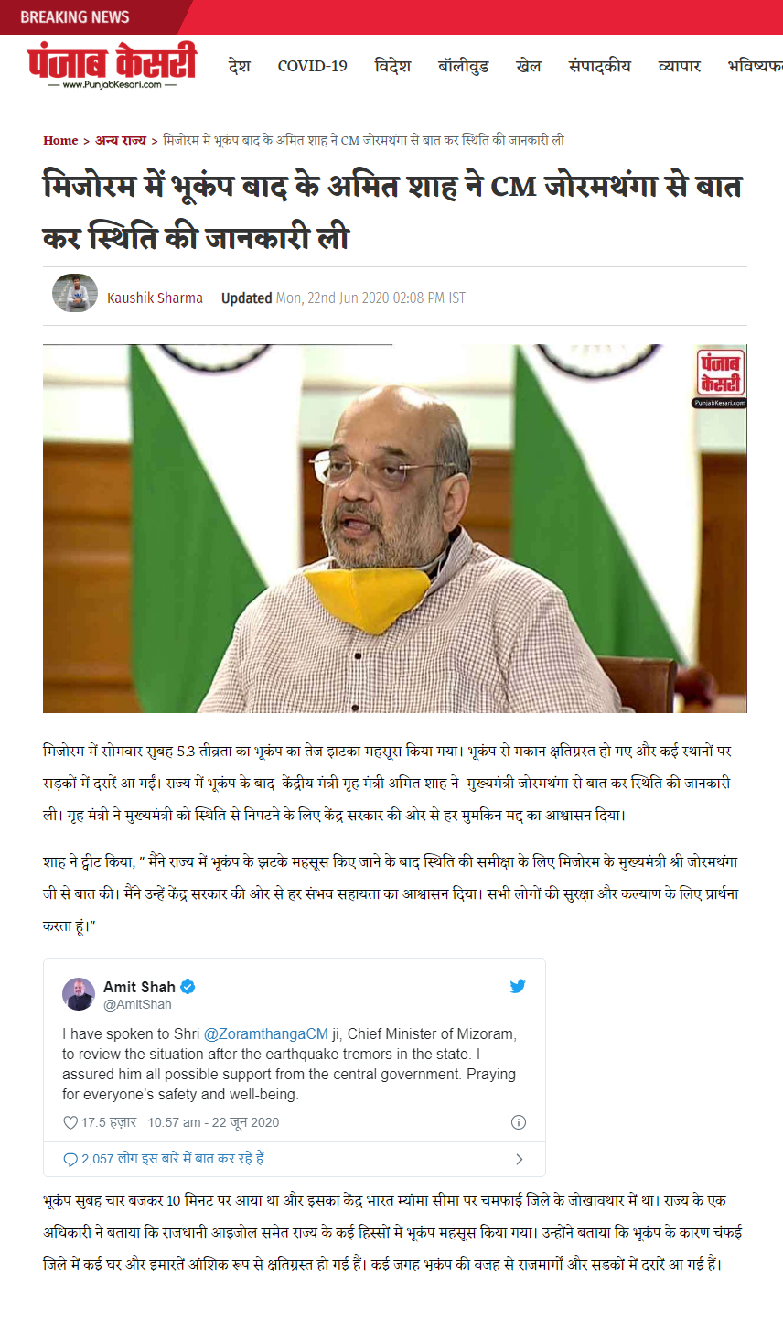Screen dimensions: 783x1320
Task: Open the संपादकीय navigation item
Action: coord(600,66)
